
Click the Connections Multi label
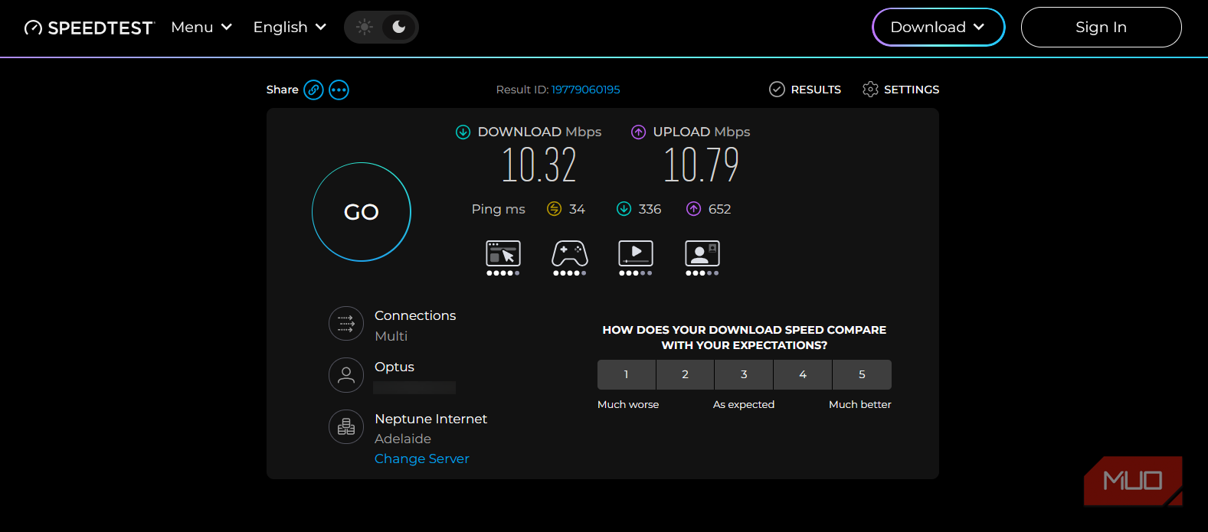391,336
